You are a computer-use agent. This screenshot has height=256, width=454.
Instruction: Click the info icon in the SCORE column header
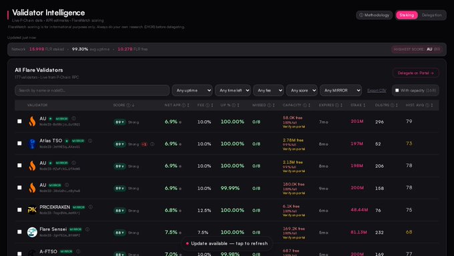128,105
